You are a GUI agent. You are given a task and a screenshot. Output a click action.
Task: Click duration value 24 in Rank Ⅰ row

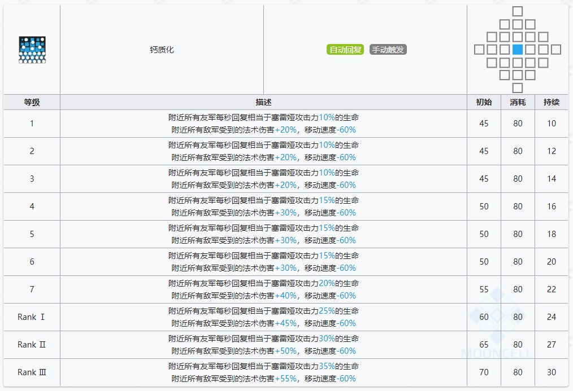(x=552, y=317)
